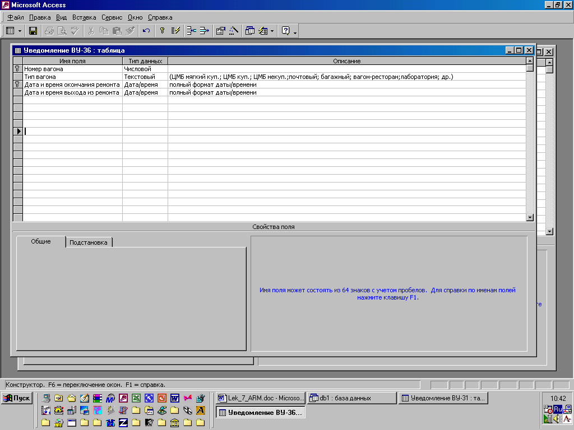574x430 pixels.
Task: Open the Справка menu
Action: pos(160,17)
